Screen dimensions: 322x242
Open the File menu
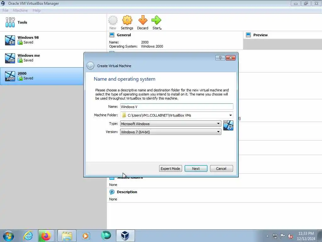click(x=5, y=10)
